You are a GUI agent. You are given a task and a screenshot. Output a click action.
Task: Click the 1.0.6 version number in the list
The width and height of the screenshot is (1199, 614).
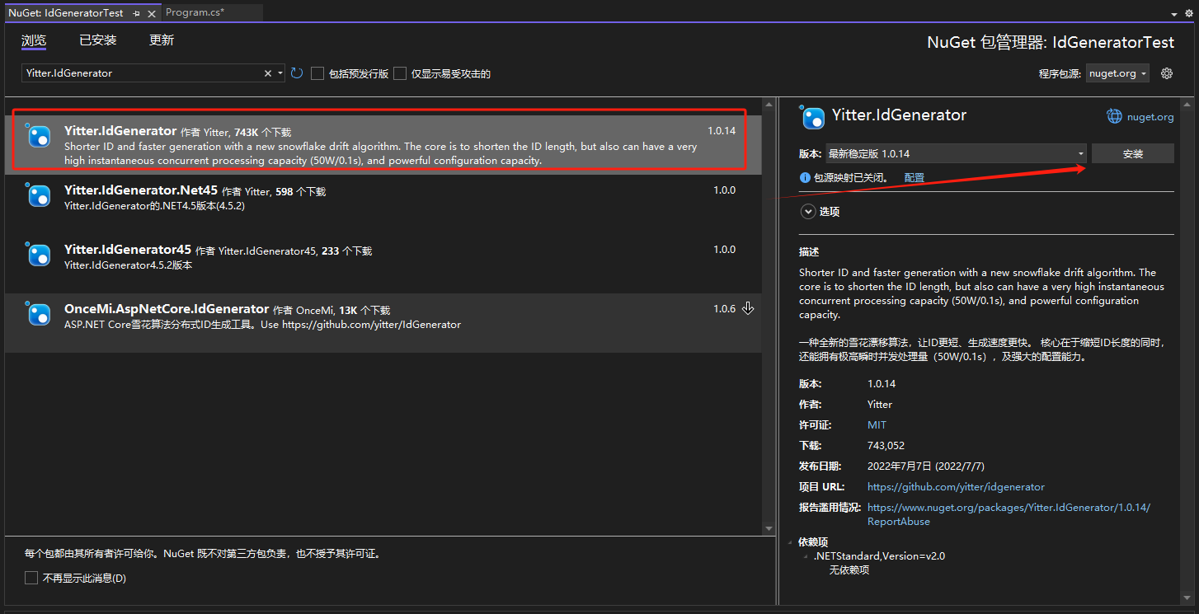pyautogui.click(x=725, y=309)
